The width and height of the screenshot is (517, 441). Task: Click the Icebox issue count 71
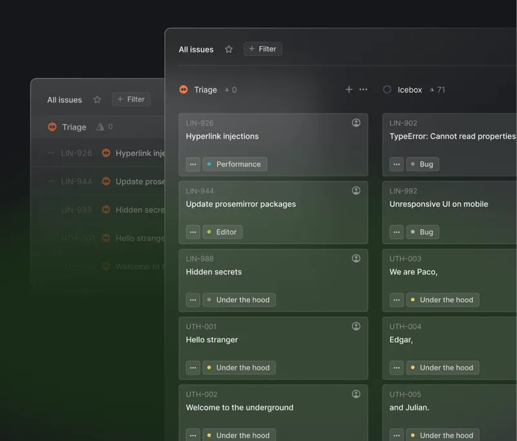(441, 90)
